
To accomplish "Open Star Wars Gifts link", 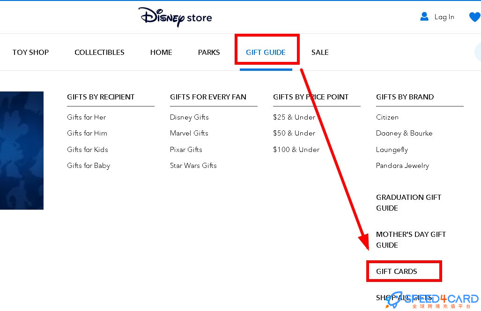I will tap(193, 165).
